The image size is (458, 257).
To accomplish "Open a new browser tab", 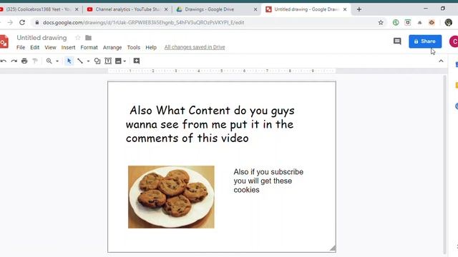I will pyautogui.click(x=359, y=9).
